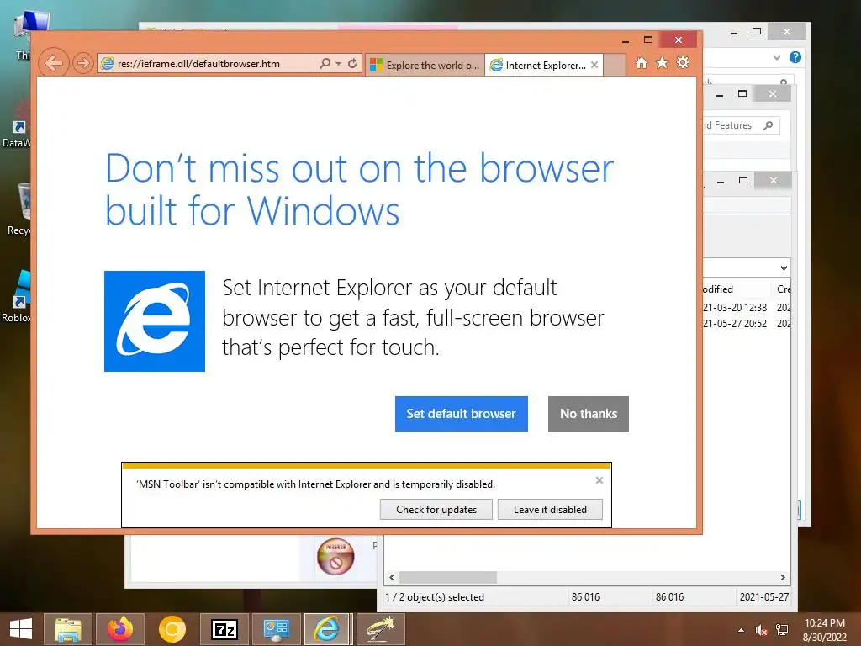This screenshot has width=861, height=646.
Task: Dismiss the MSN Toolbar notification bar
Action: [x=600, y=480]
